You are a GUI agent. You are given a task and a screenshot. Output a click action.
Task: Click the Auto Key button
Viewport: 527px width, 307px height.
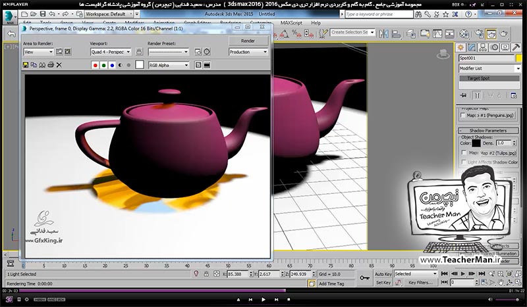383,274
